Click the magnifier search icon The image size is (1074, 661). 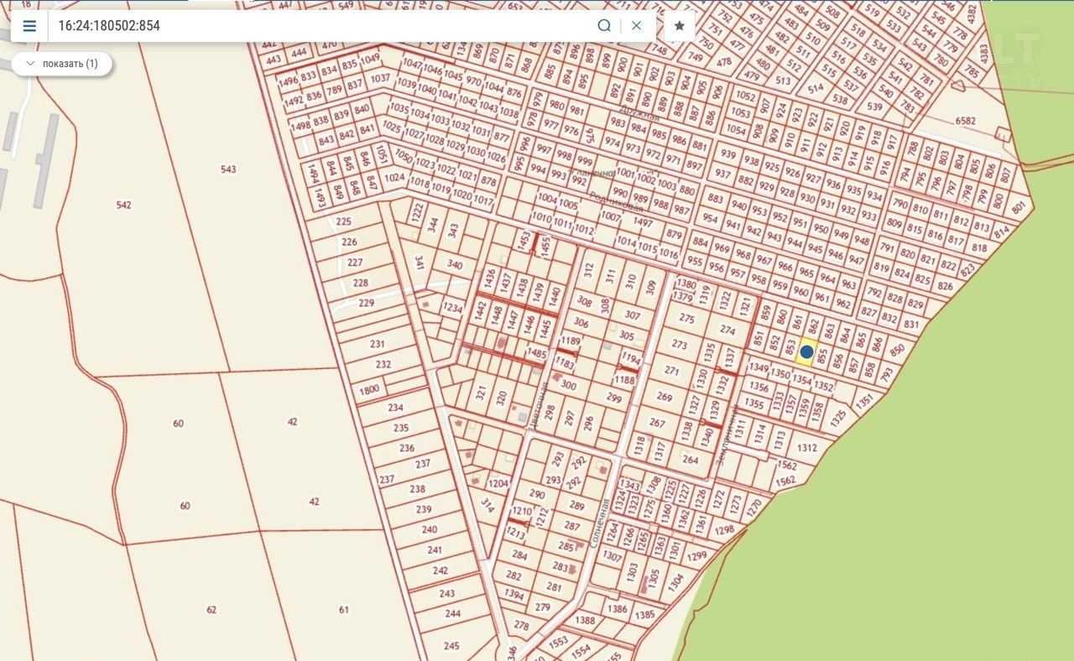pyautogui.click(x=604, y=26)
